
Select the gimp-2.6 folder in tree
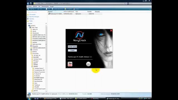click(x=35, y=29)
